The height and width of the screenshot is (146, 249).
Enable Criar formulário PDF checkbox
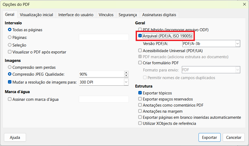(140, 63)
